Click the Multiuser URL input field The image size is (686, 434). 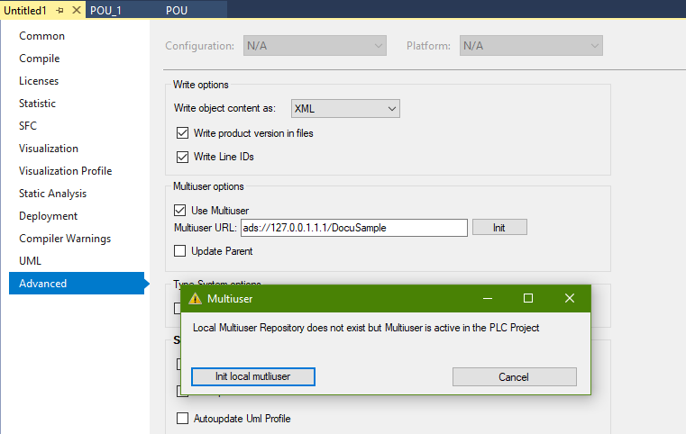354,228
